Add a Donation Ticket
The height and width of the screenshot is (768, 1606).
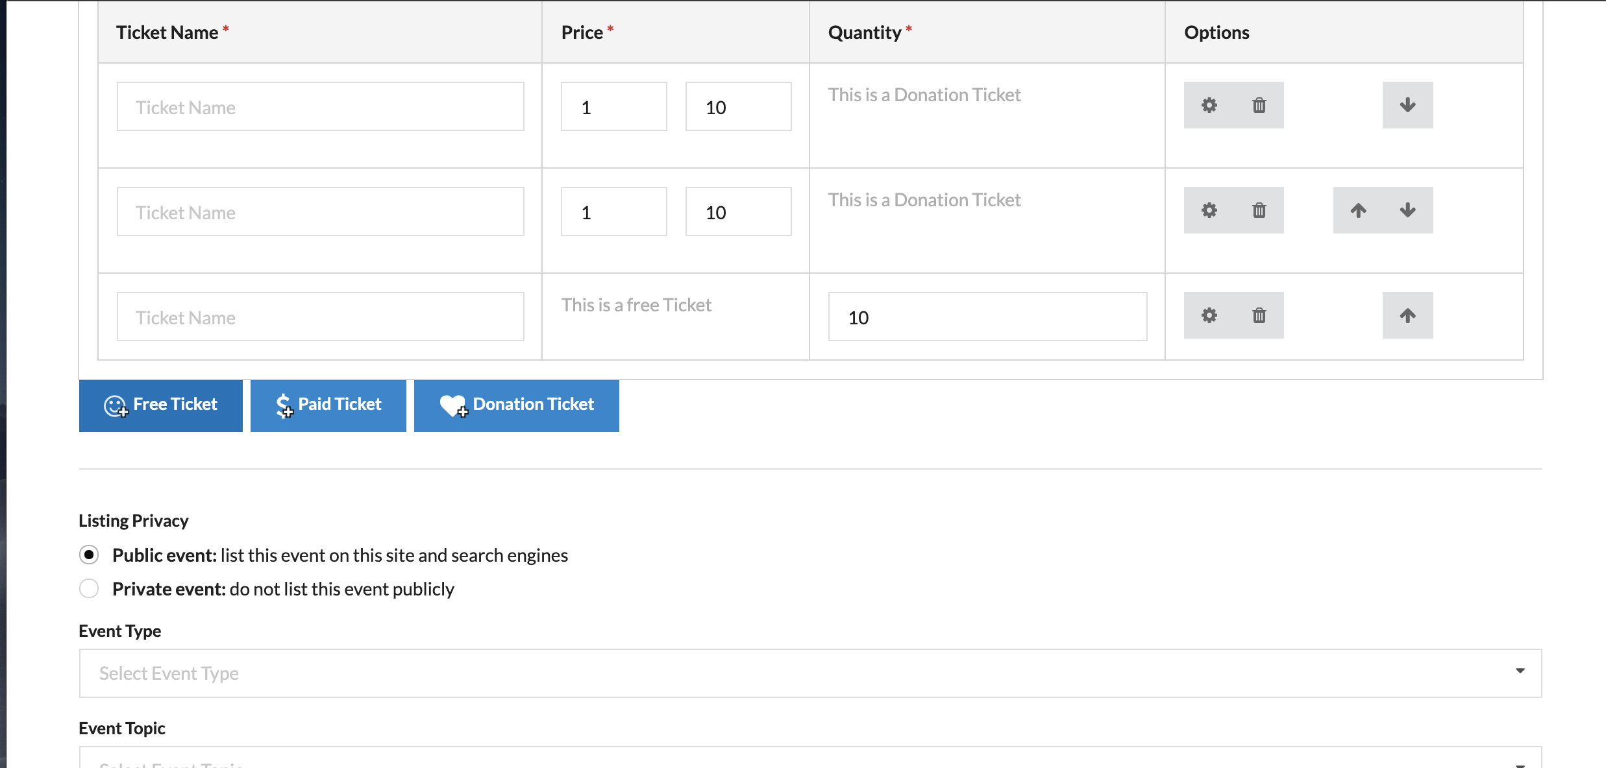517,405
